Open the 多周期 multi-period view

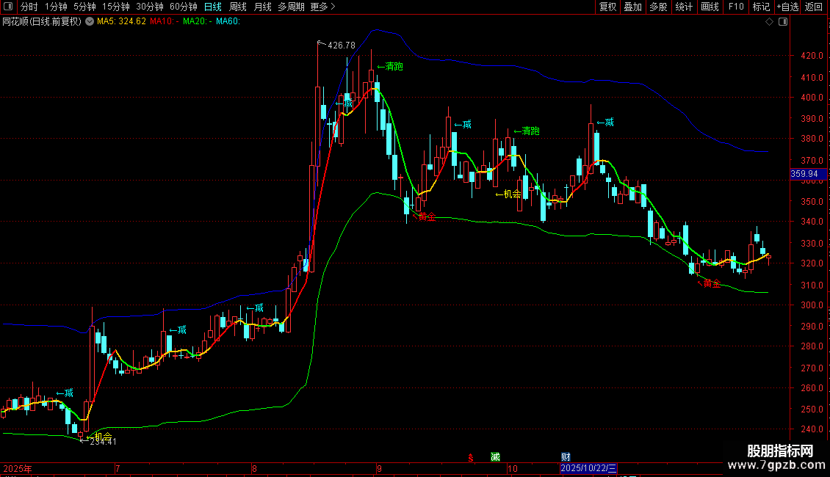pyautogui.click(x=291, y=7)
